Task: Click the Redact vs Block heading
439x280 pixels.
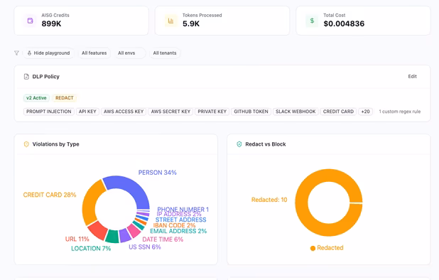Action: [266, 144]
